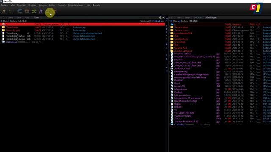Image resolution: width=271 pixels, height=152 pixels.
Task: Click the C: Windows drive icon in left pane
Action: 3,42
